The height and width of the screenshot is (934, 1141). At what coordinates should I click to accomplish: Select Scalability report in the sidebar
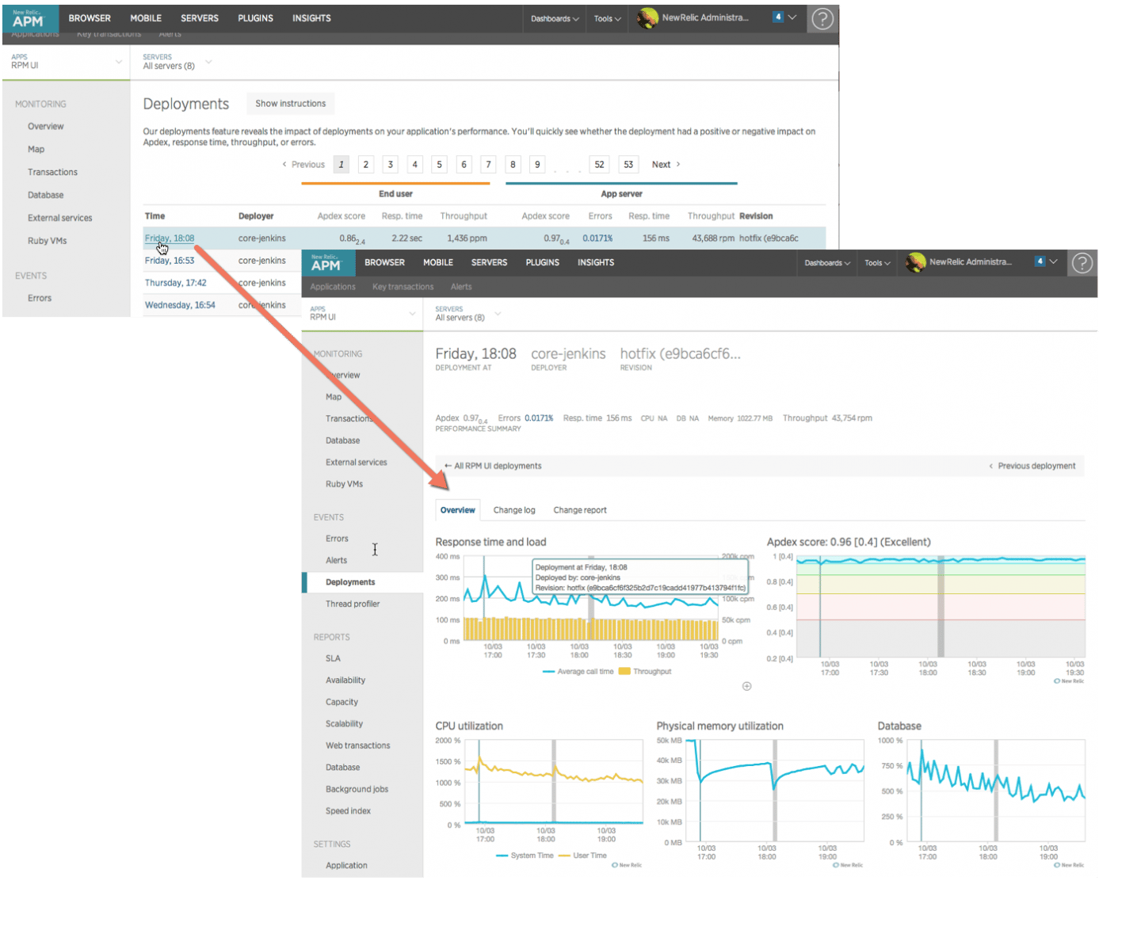(344, 724)
